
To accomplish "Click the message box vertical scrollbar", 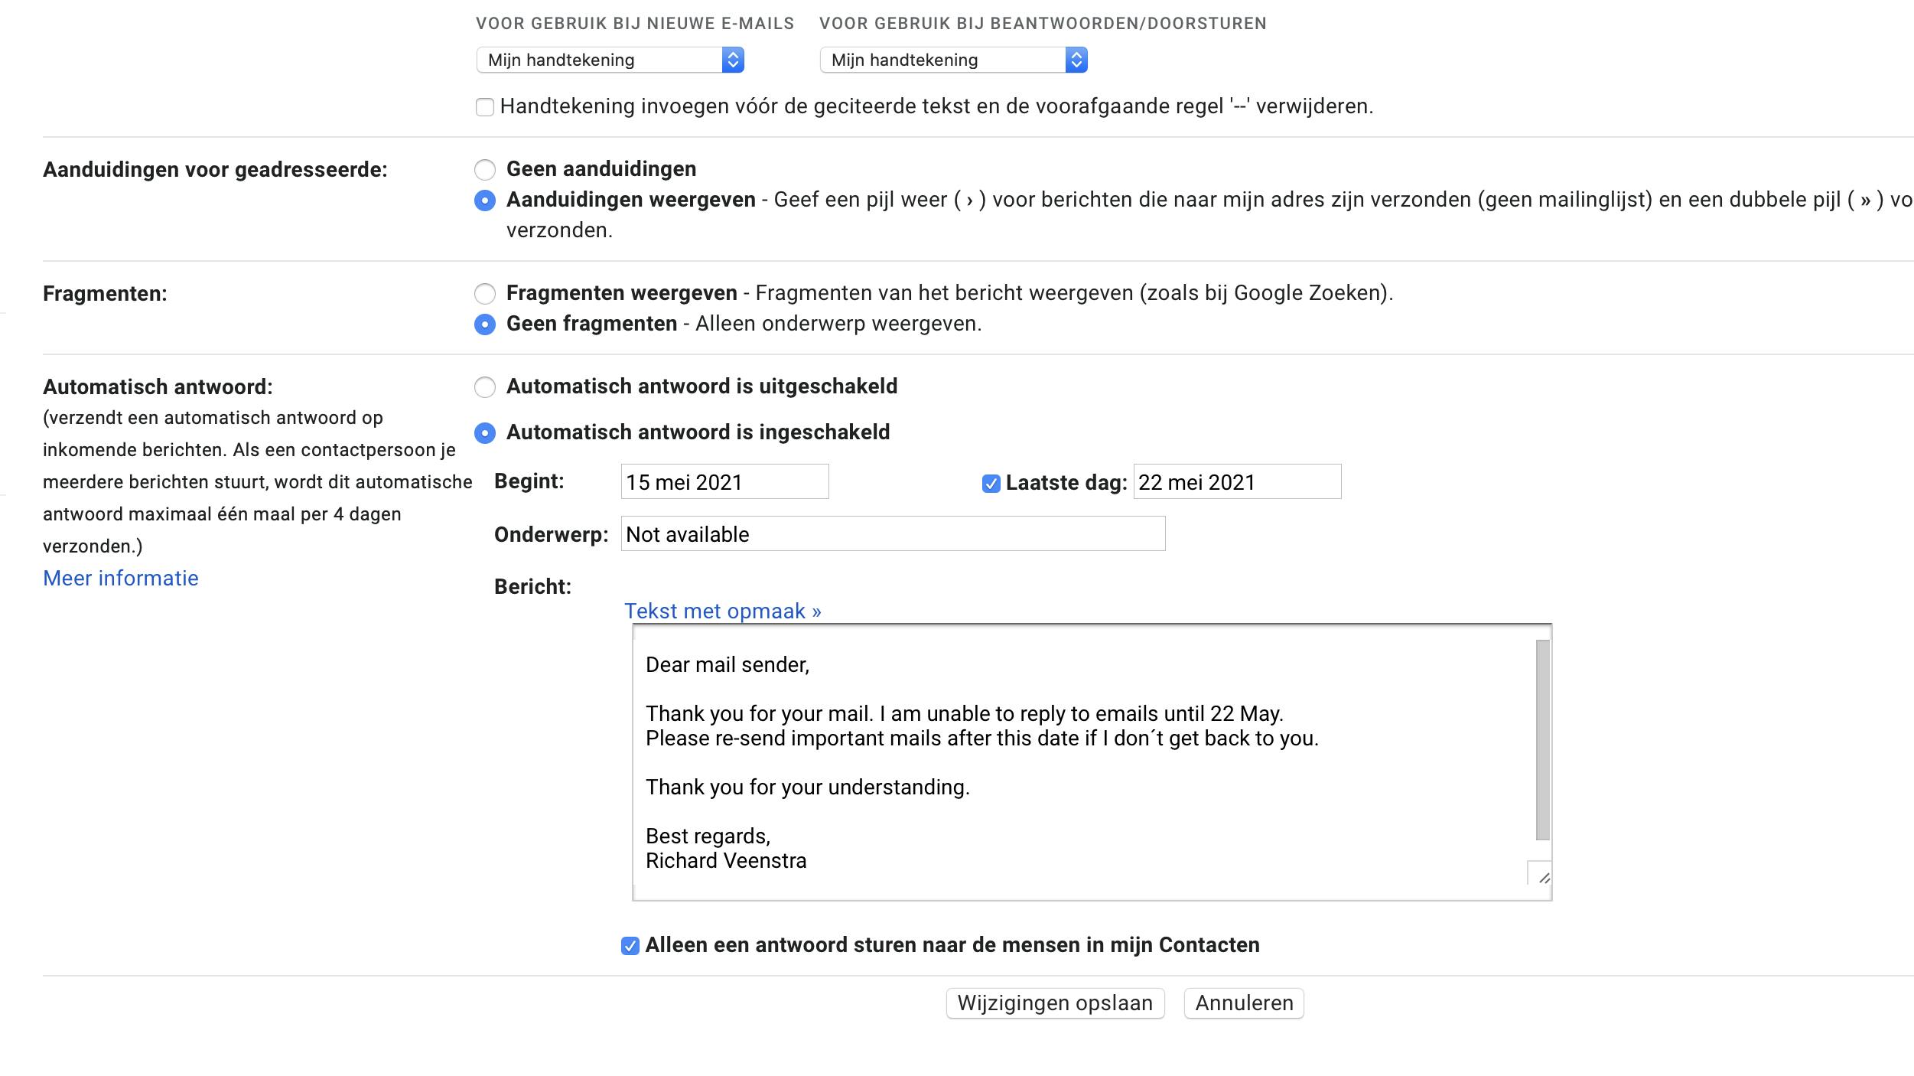I will click(1543, 739).
